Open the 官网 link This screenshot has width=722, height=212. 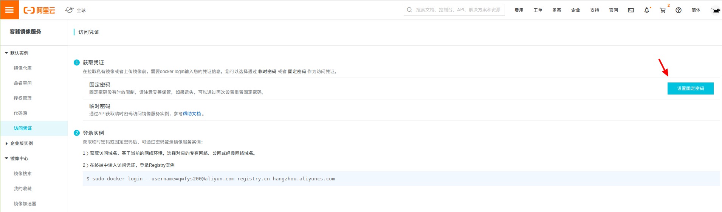613,10
